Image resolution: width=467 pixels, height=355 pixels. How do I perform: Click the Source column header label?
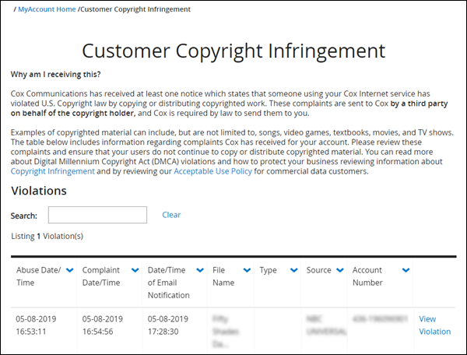tap(318, 270)
